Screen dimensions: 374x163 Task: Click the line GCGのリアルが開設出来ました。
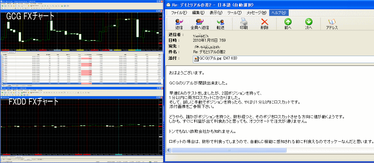pos(199,83)
